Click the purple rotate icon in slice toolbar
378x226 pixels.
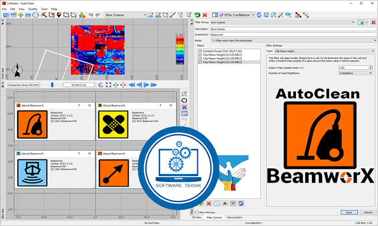pyautogui.click(x=101, y=85)
